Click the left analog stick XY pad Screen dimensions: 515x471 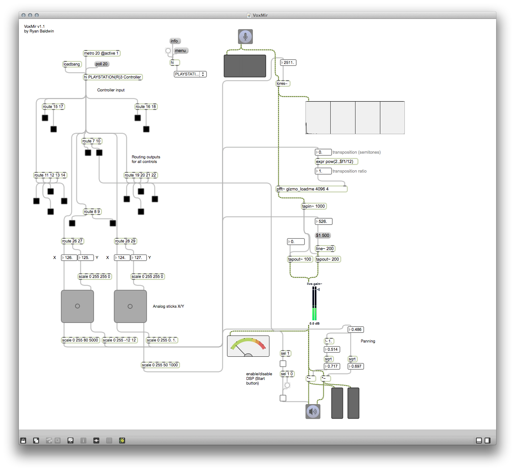click(77, 306)
